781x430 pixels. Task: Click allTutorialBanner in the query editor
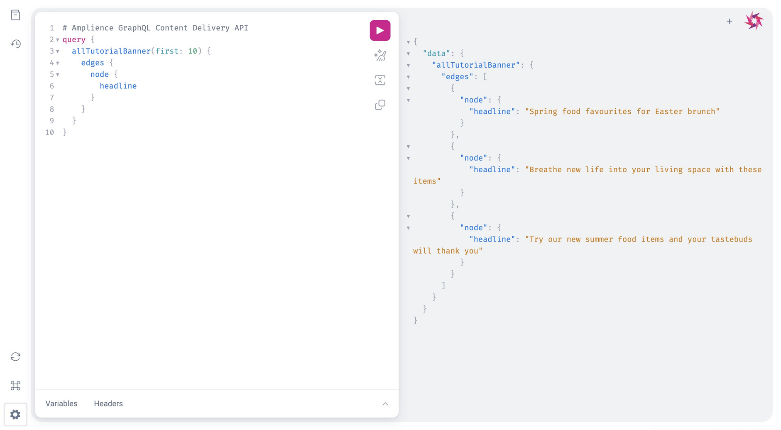(111, 51)
